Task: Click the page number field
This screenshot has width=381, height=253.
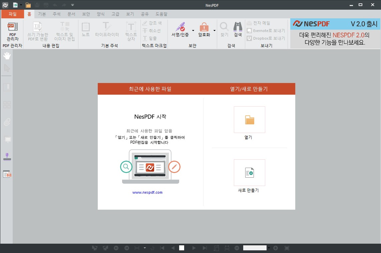Action: point(181,248)
